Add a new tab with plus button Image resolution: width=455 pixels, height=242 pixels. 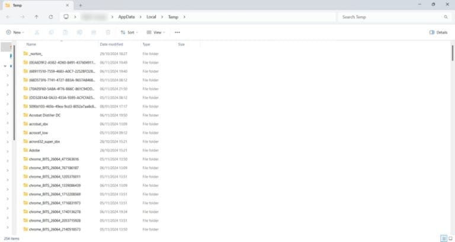80,5
